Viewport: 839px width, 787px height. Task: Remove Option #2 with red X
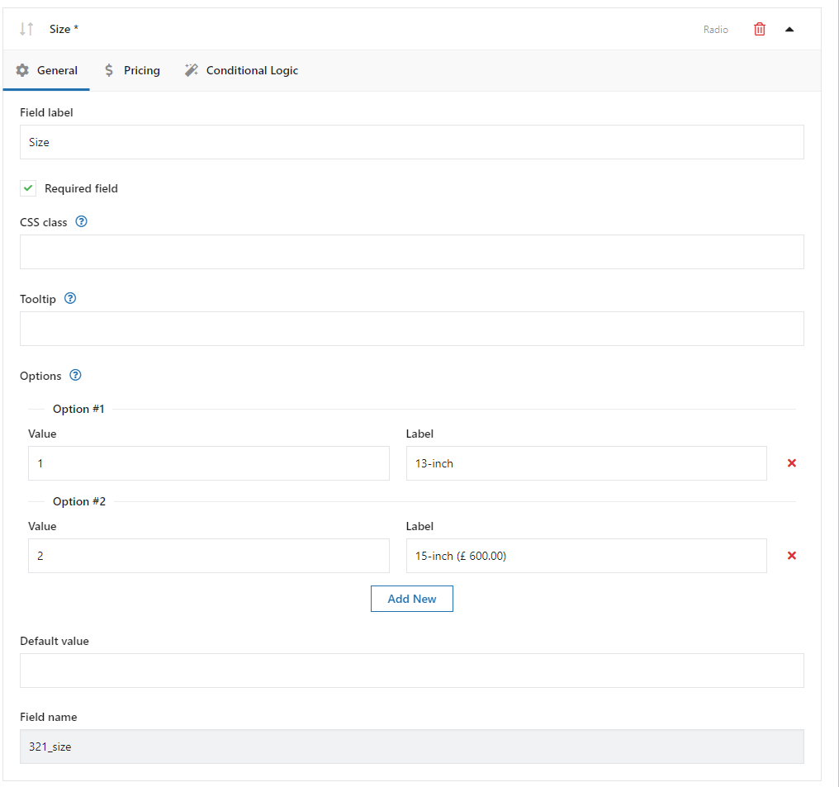pos(792,556)
